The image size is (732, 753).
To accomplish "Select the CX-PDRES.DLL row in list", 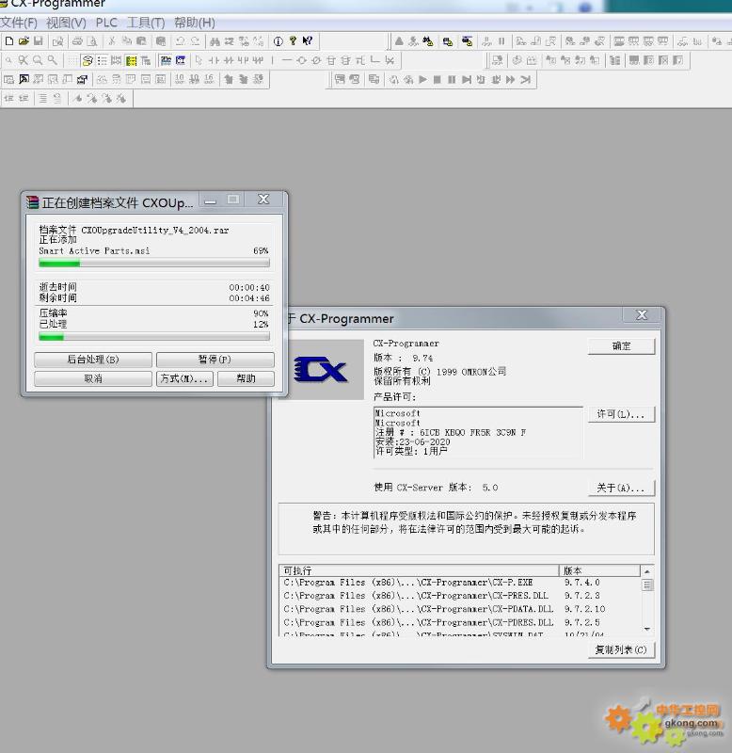I will coord(460,622).
